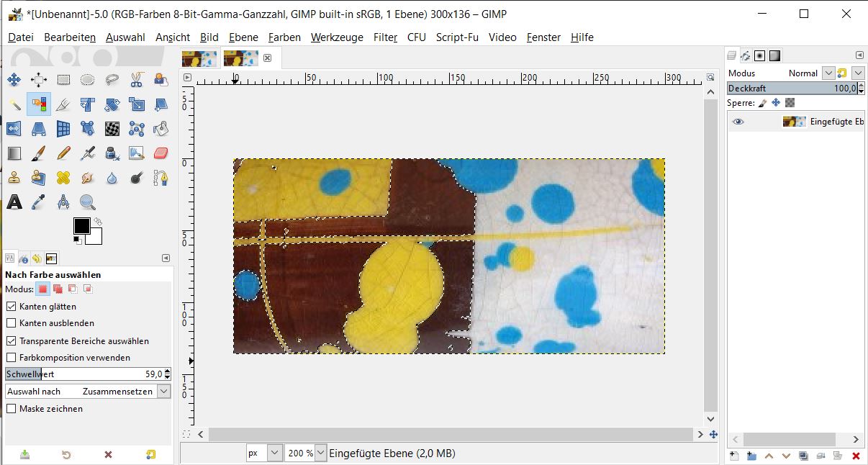Open the Script-Fu menu
This screenshot has height=465, width=868.
457,37
